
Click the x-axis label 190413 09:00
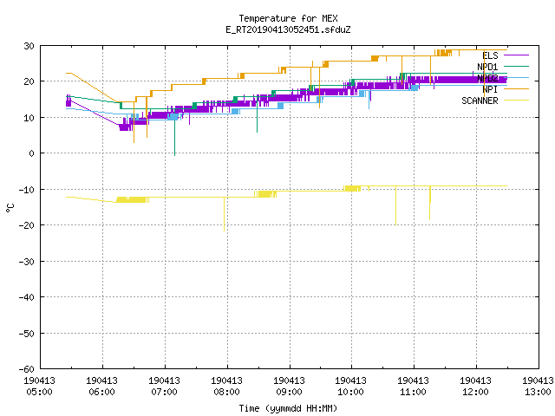coord(289,387)
